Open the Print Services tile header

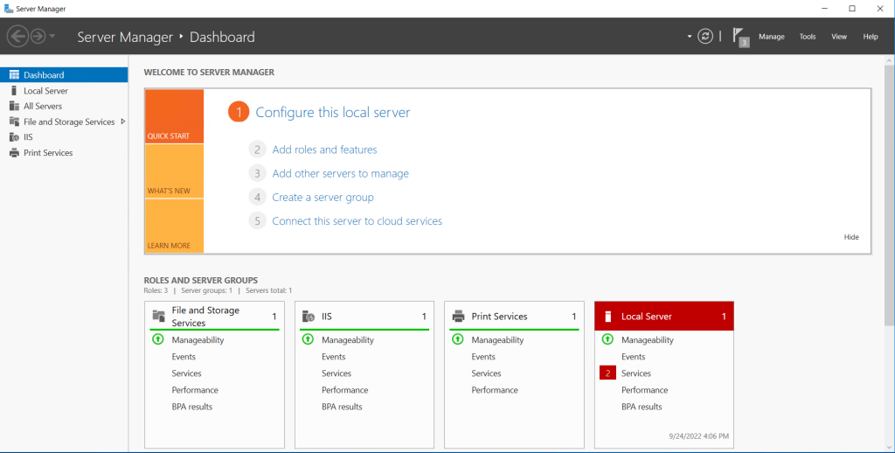coord(514,316)
